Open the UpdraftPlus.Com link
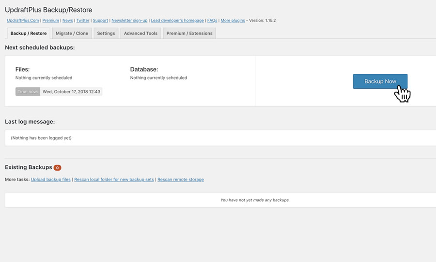The height and width of the screenshot is (262, 436). point(23,20)
